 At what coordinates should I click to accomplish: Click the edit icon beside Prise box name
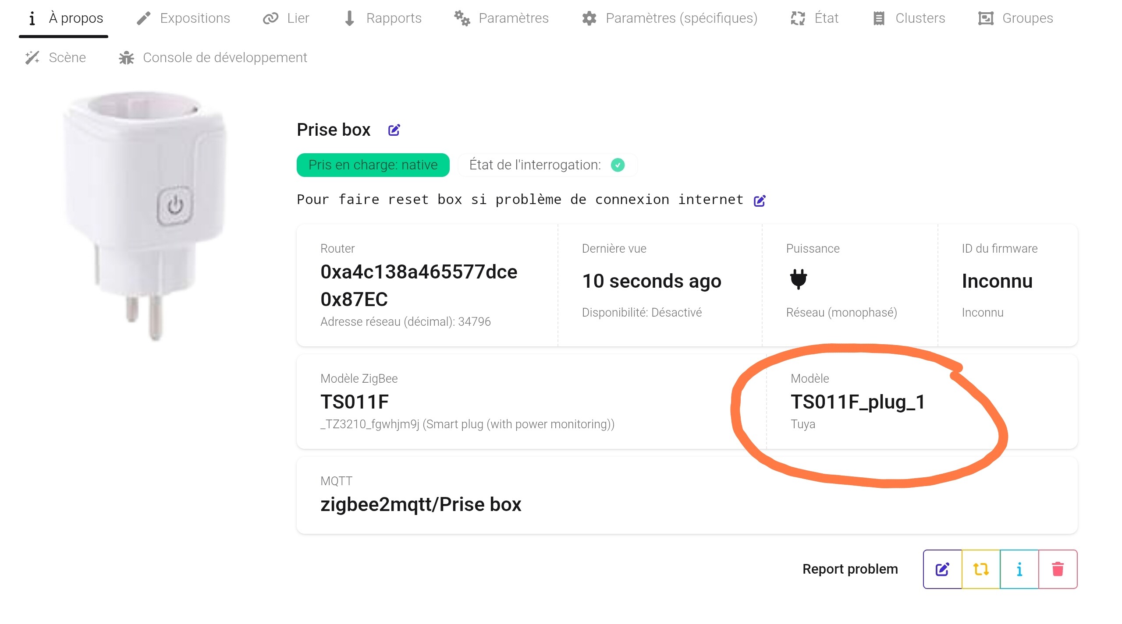click(x=394, y=130)
